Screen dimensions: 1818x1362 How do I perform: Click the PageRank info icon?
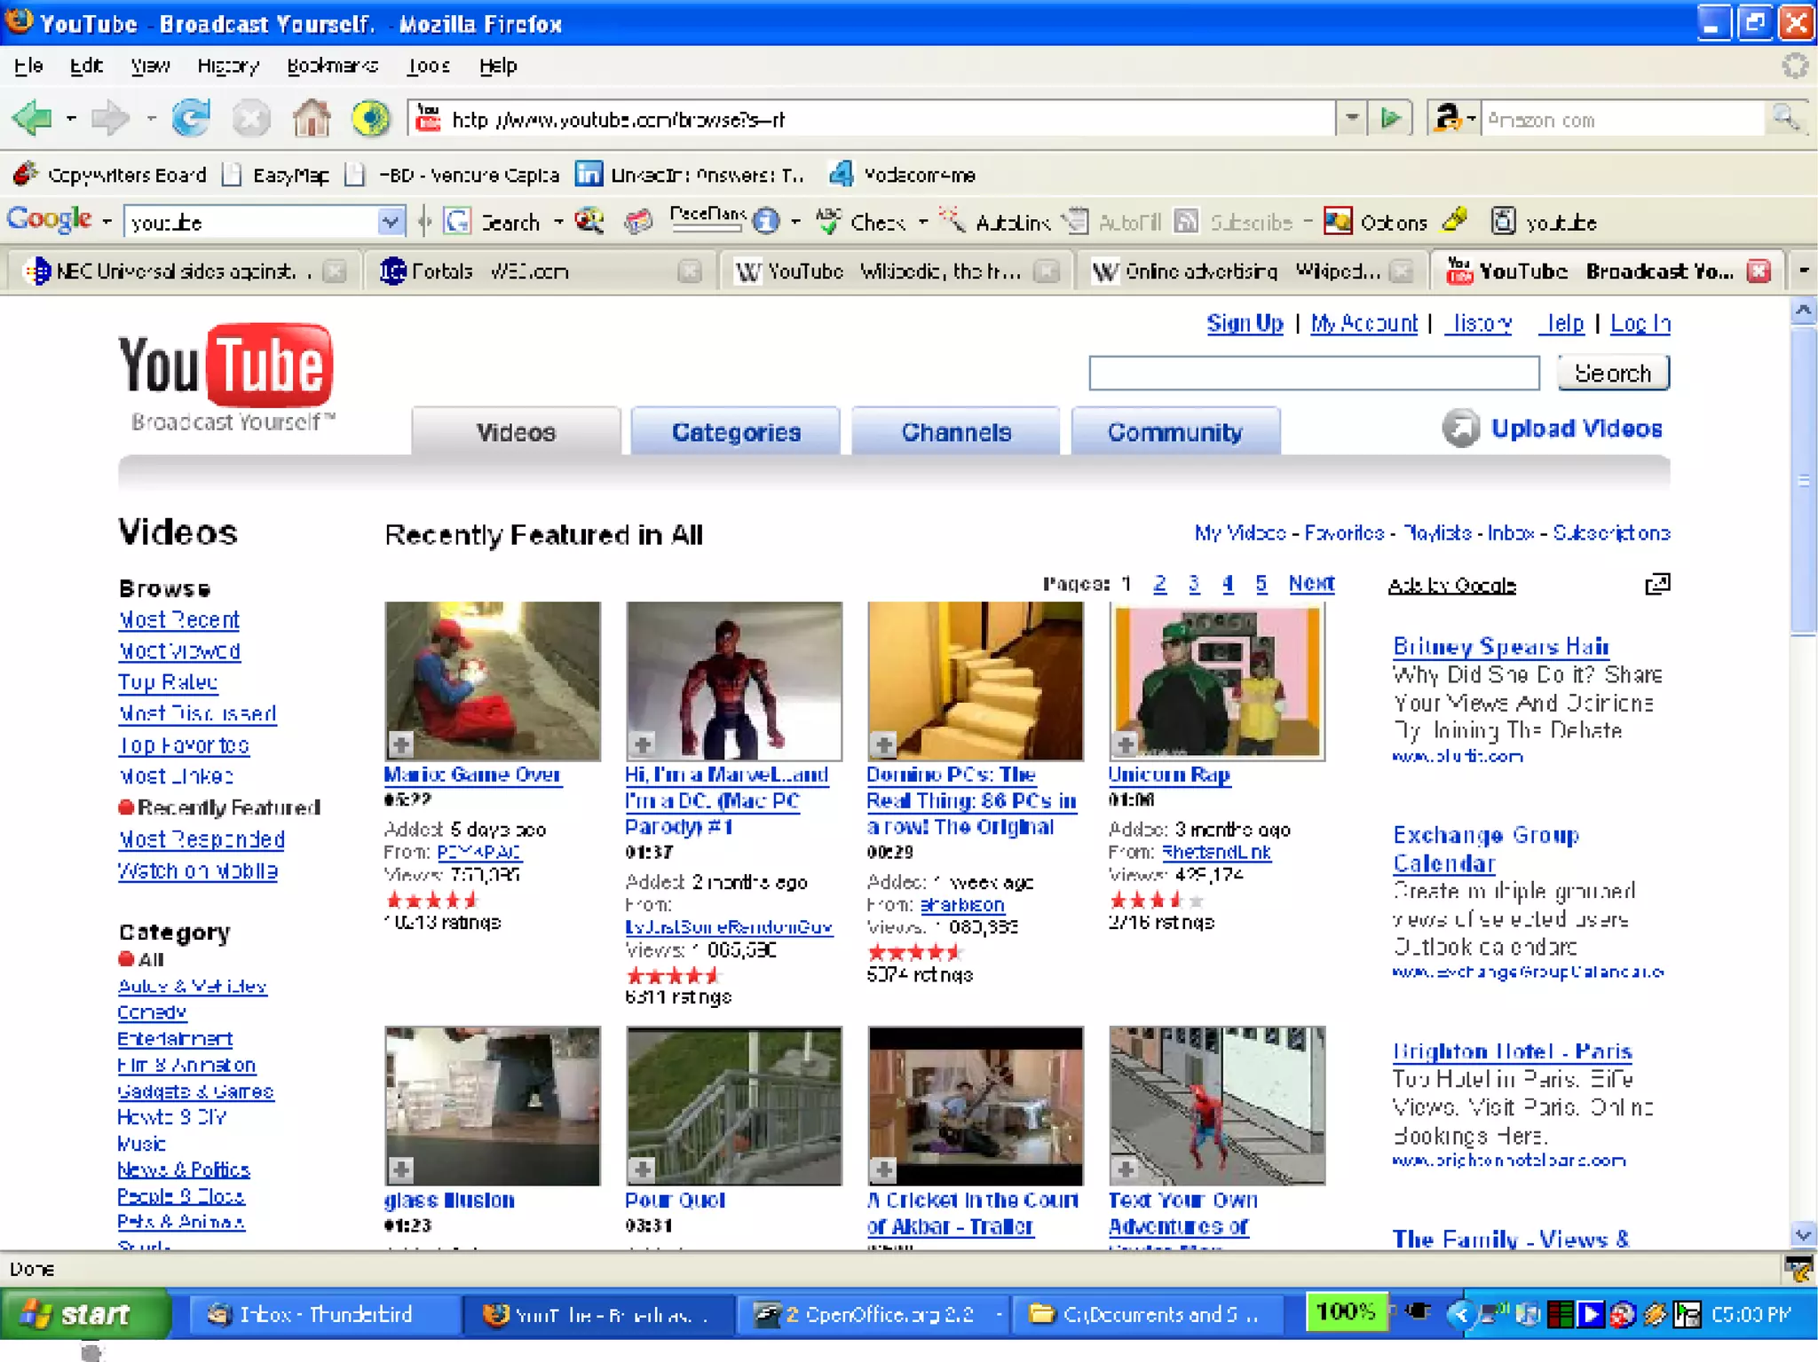pos(765,222)
